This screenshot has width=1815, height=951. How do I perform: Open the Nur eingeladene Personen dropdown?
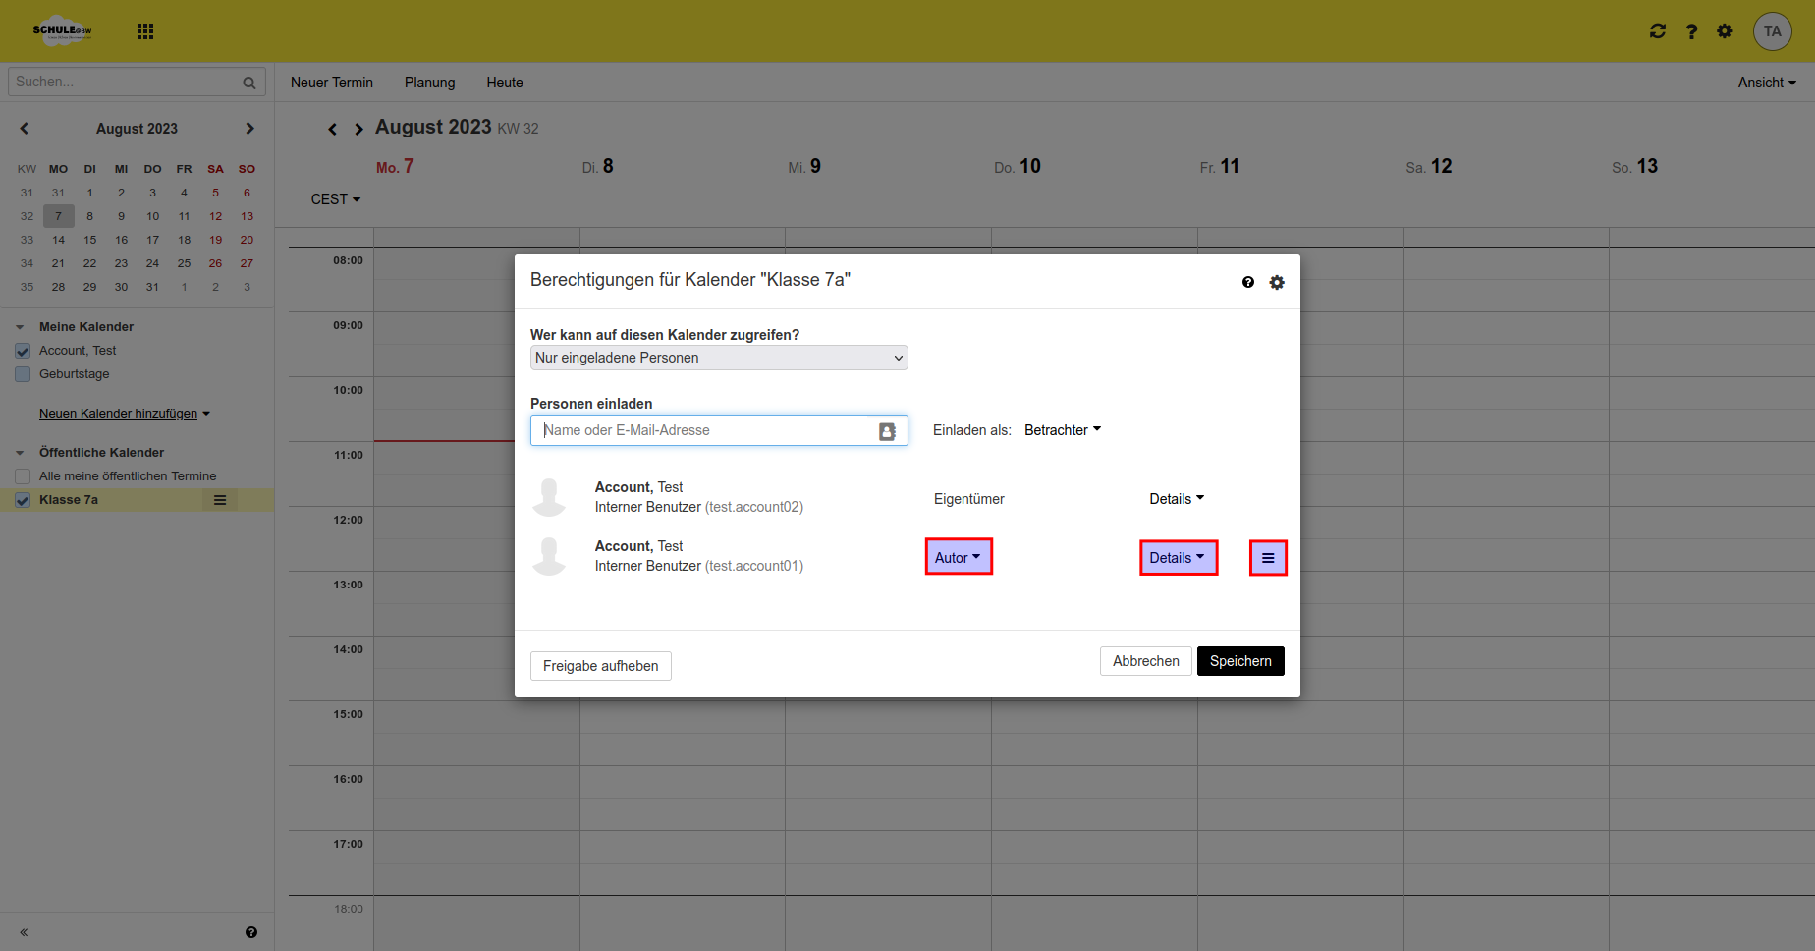[718, 358]
